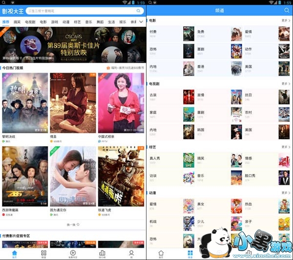Open the 脱口秀 variety category
Viewport: 293px width, 260px height.
pyautogui.click(x=268, y=178)
